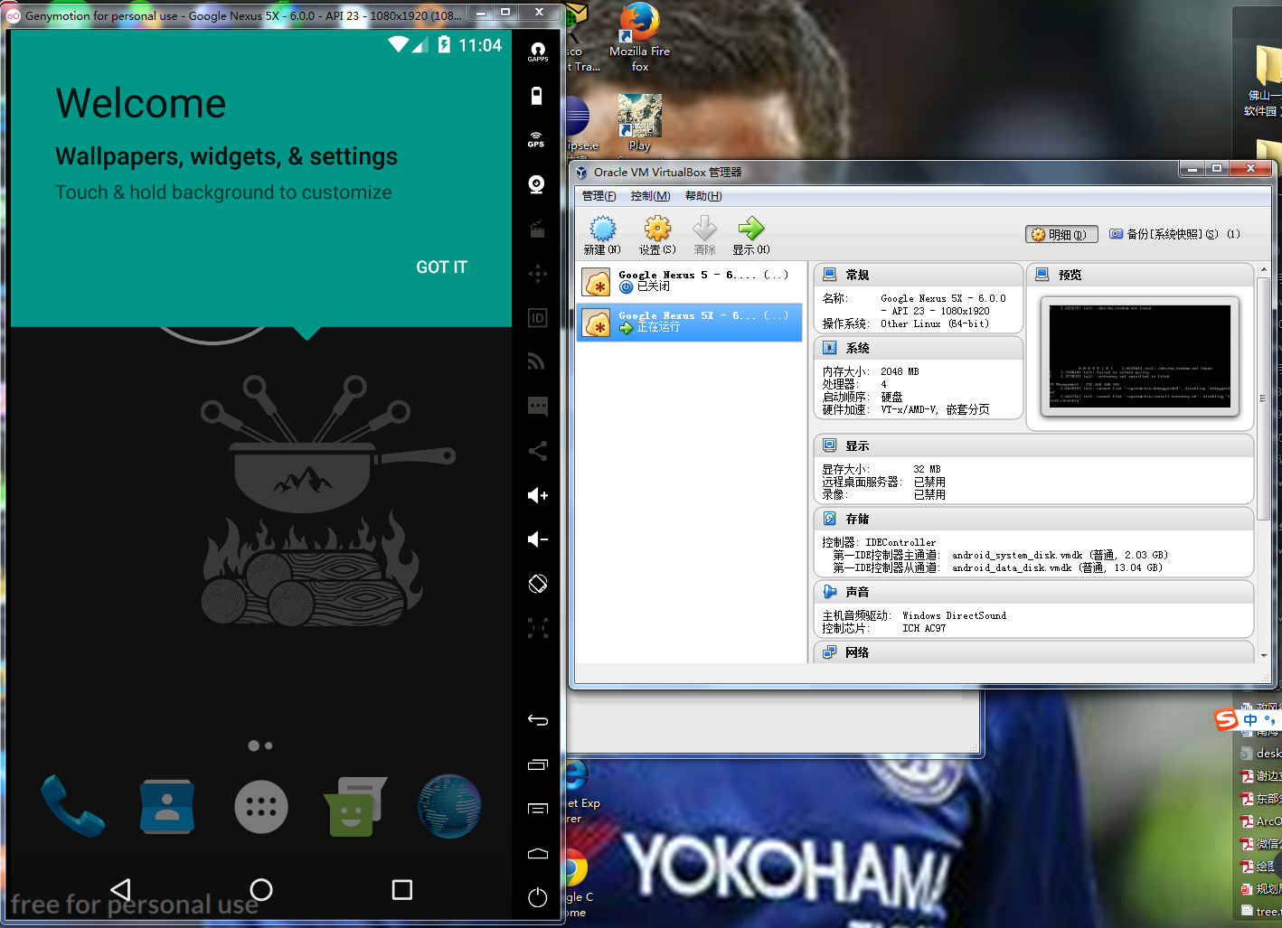Click VirtualBox 清除 (Discard) toolbar button
1282x928 pixels.
pos(704,235)
